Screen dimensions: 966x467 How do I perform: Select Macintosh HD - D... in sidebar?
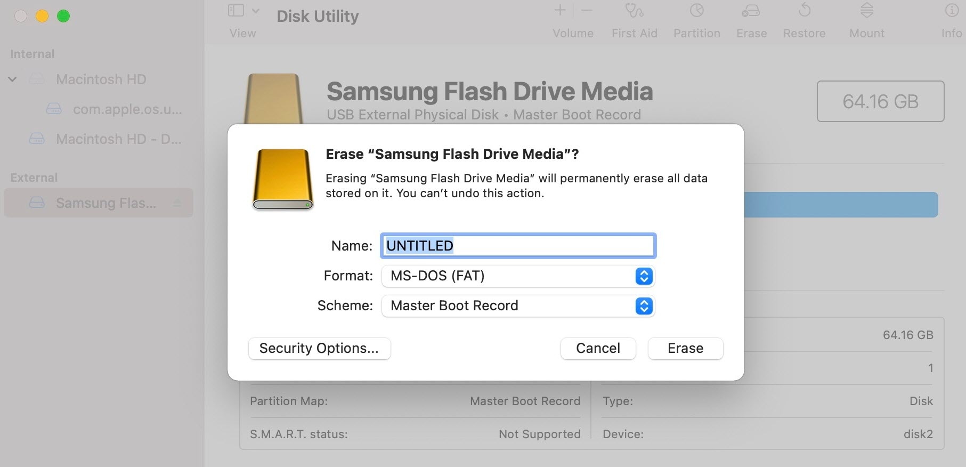click(105, 139)
